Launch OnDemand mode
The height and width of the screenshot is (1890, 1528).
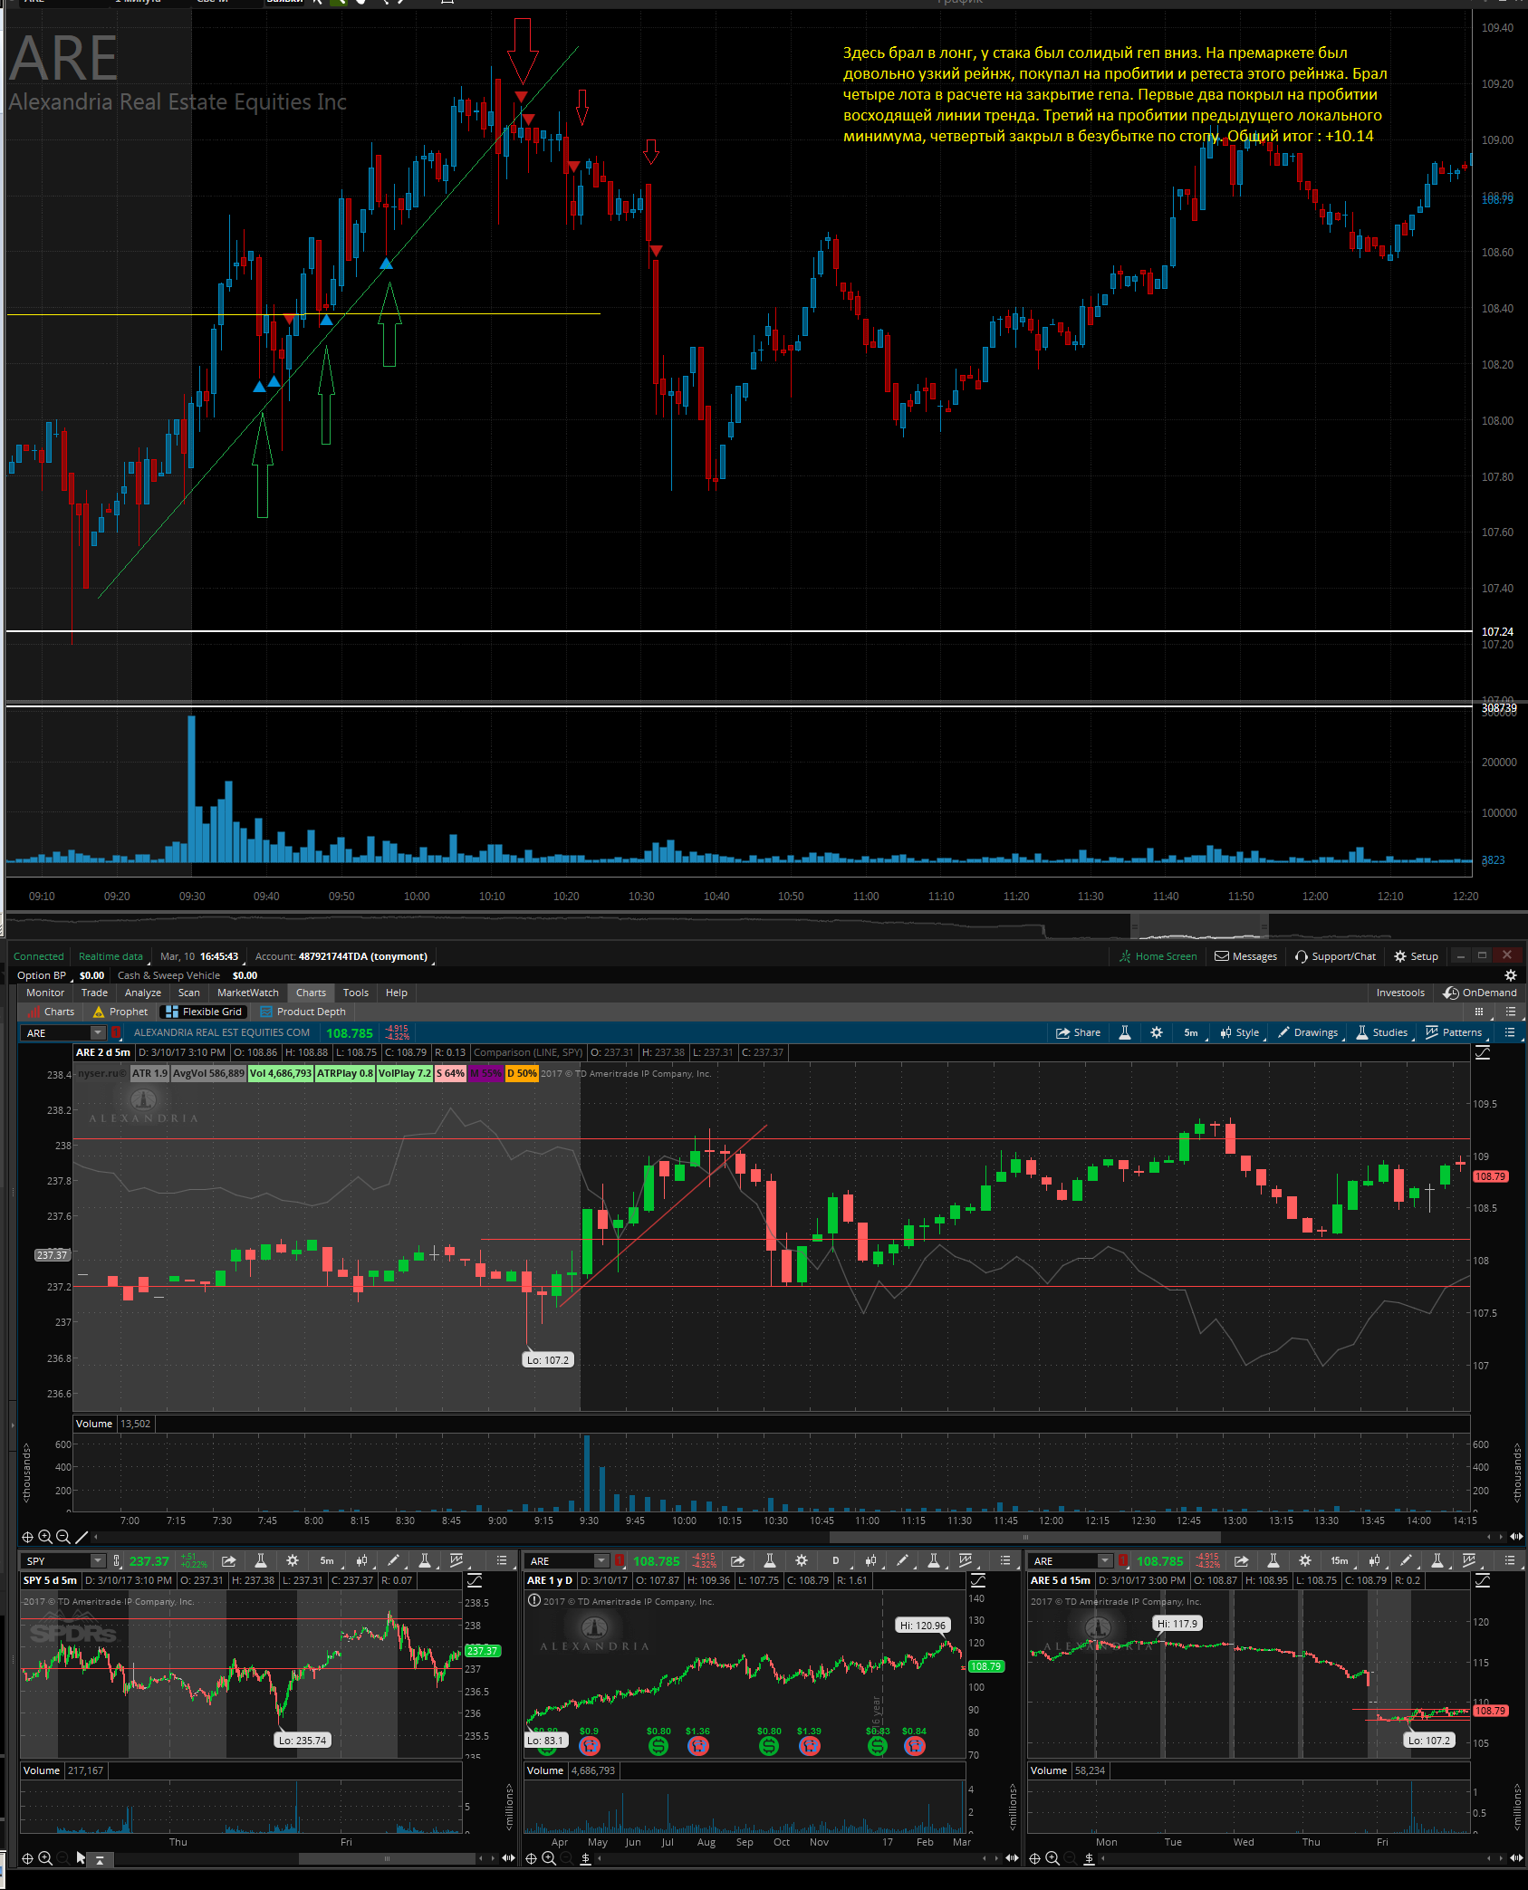tap(1480, 993)
